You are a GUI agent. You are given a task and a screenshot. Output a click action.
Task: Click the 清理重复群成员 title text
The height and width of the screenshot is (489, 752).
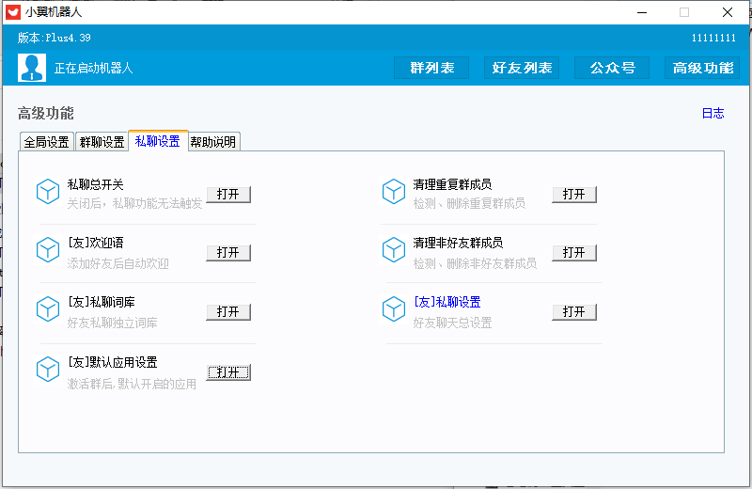452,184
